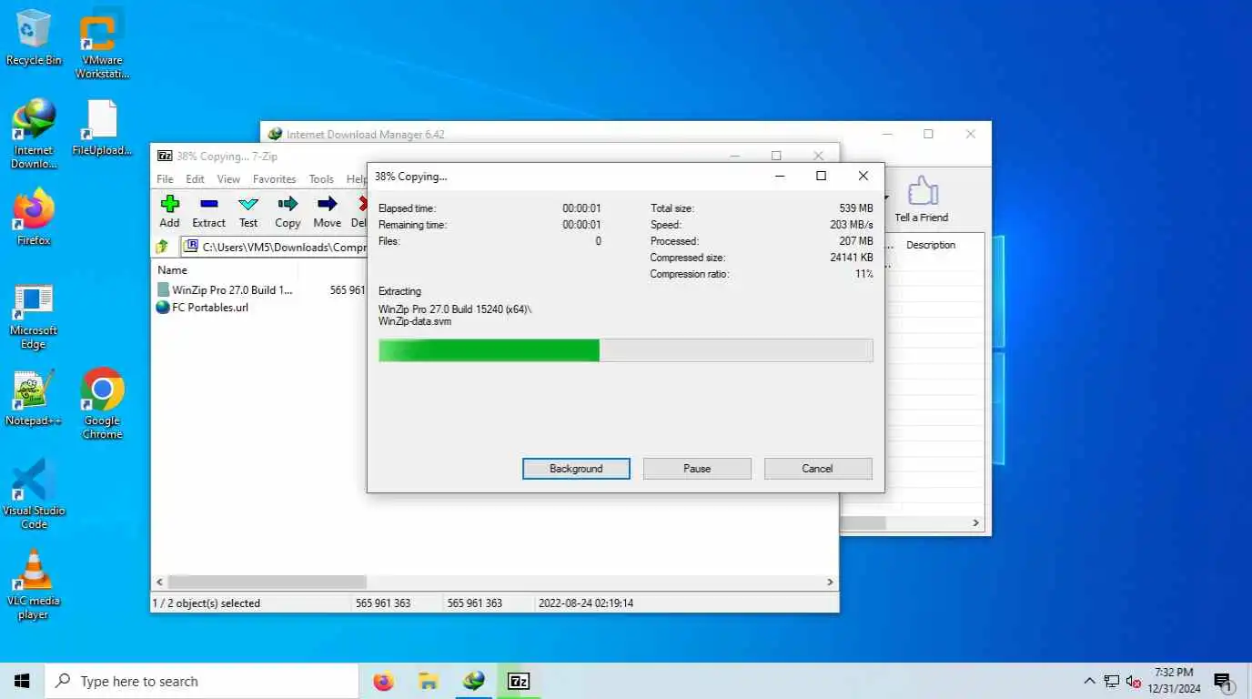This screenshot has height=699, width=1252.
Task: Select the Microsoft Edge desktop shortcut
Action: pos(34,316)
